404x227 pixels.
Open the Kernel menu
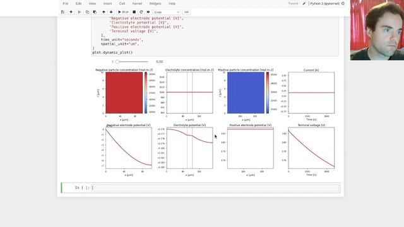click(137, 4)
